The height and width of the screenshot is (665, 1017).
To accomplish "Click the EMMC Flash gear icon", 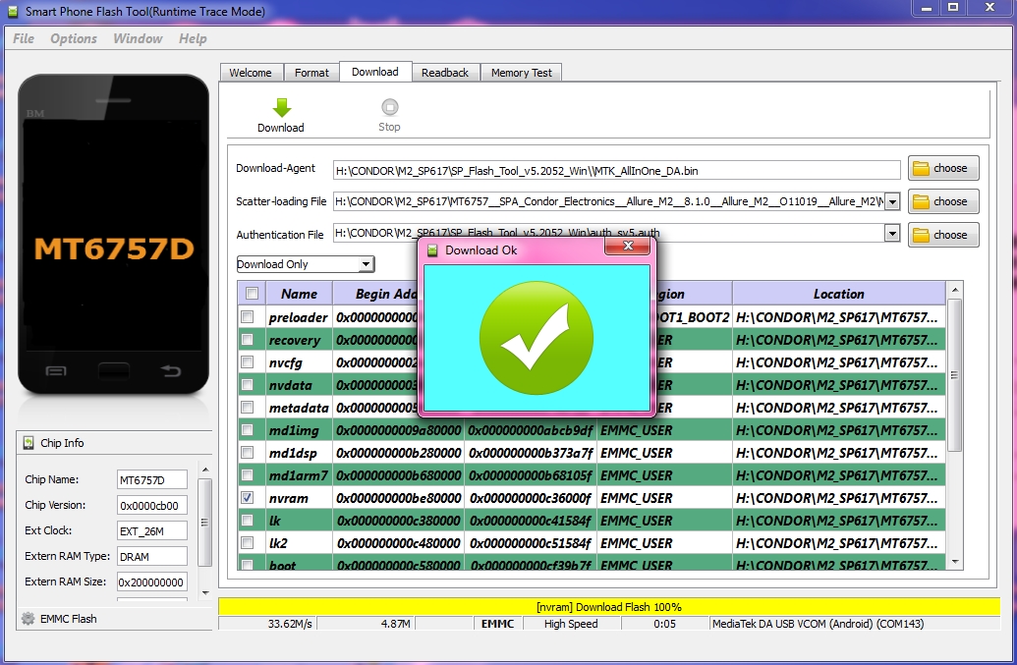I will click(28, 619).
